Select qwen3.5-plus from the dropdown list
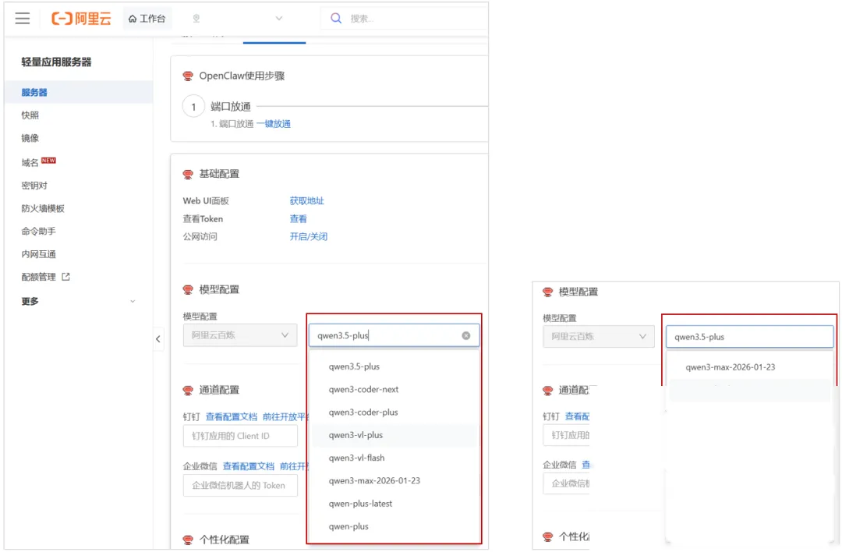Viewport: 842px width, 552px height. (394, 366)
